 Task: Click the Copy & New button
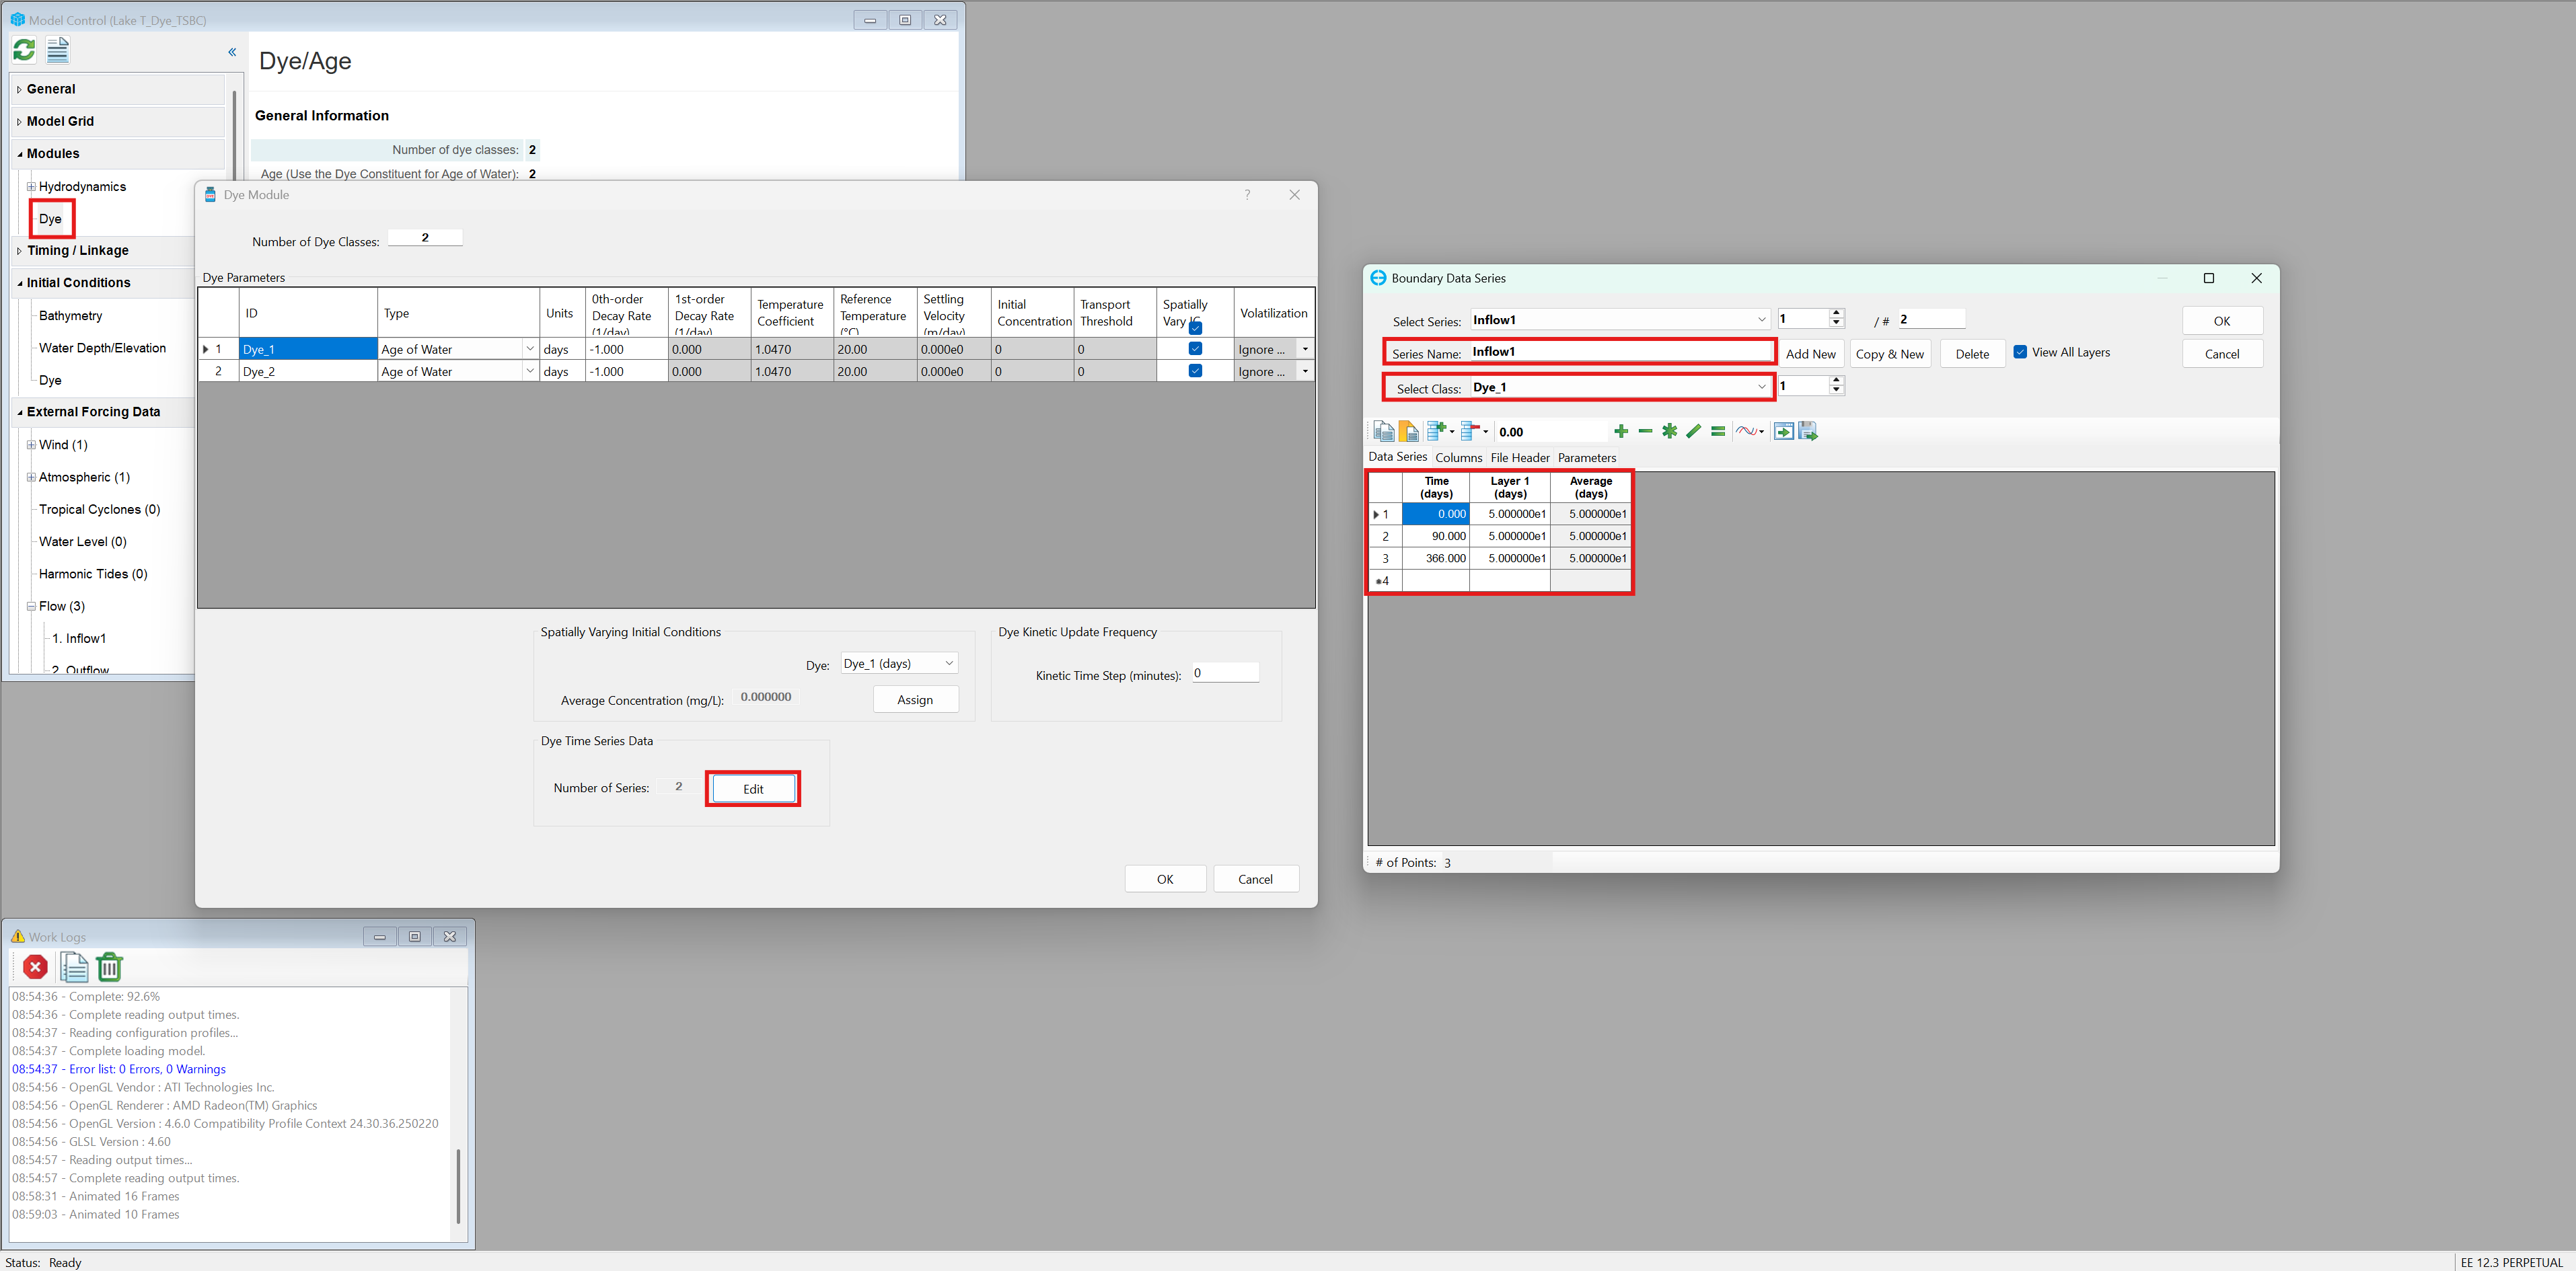tap(1889, 354)
